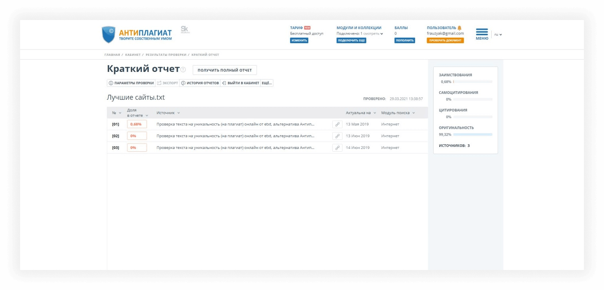The width and height of the screenshot is (604, 290).
Task: Open the link icon for source [01]
Action: point(337,124)
